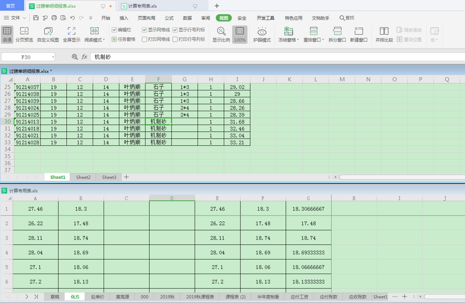This screenshot has width=465, height=304.
Task: Toggle 打印行号列标 print headings checkbox
Action: click(x=175, y=39)
